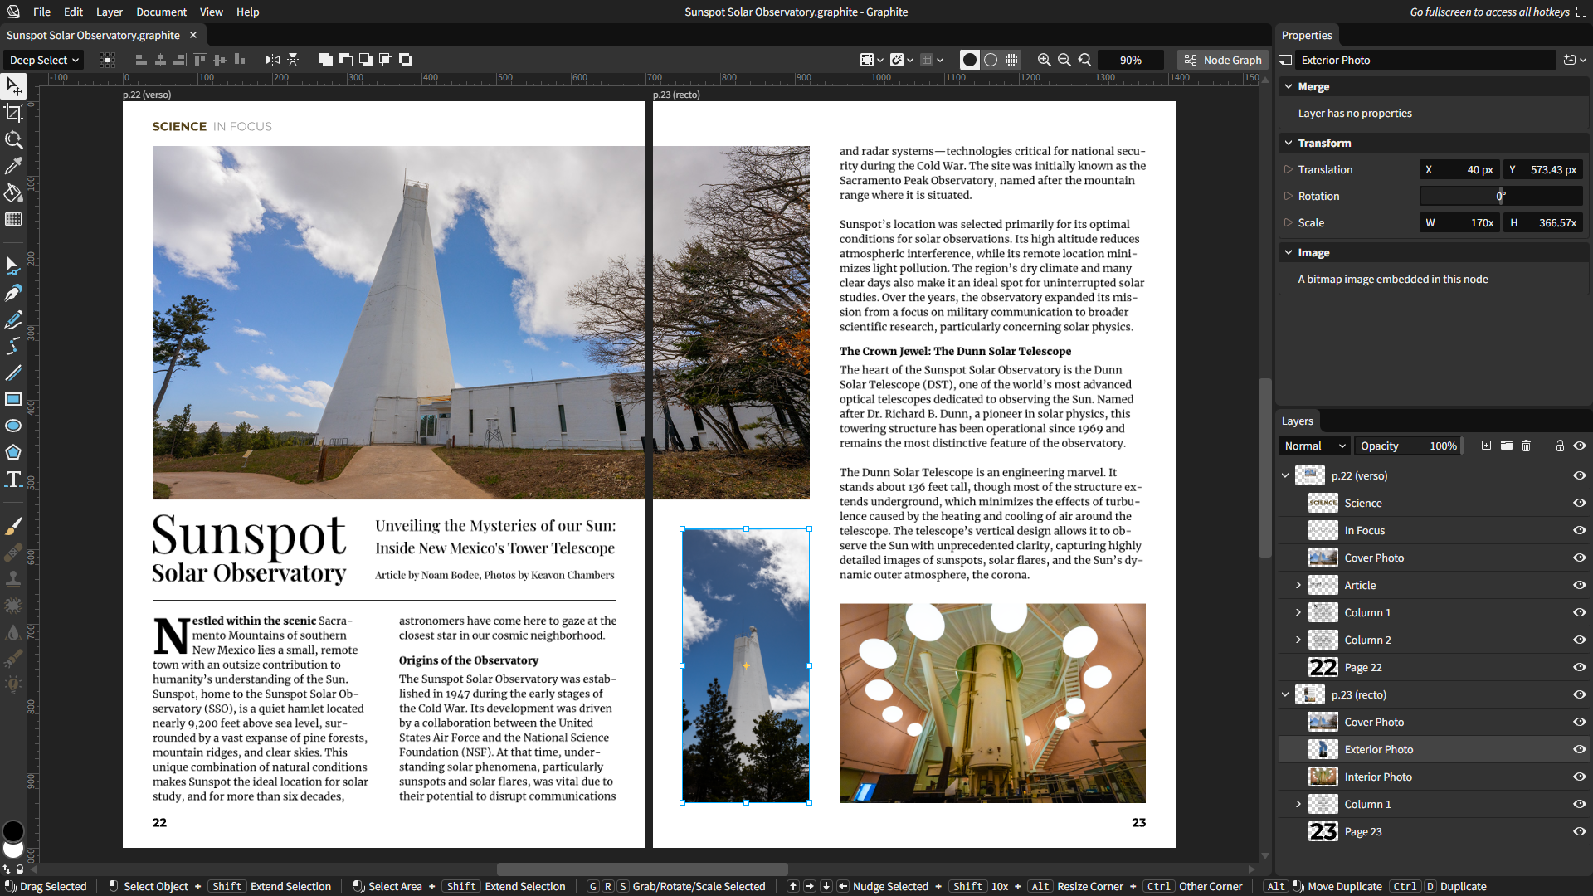This screenshot has height=896, width=1593.
Task: Open the Layer menu
Action: tap(109, 12)
